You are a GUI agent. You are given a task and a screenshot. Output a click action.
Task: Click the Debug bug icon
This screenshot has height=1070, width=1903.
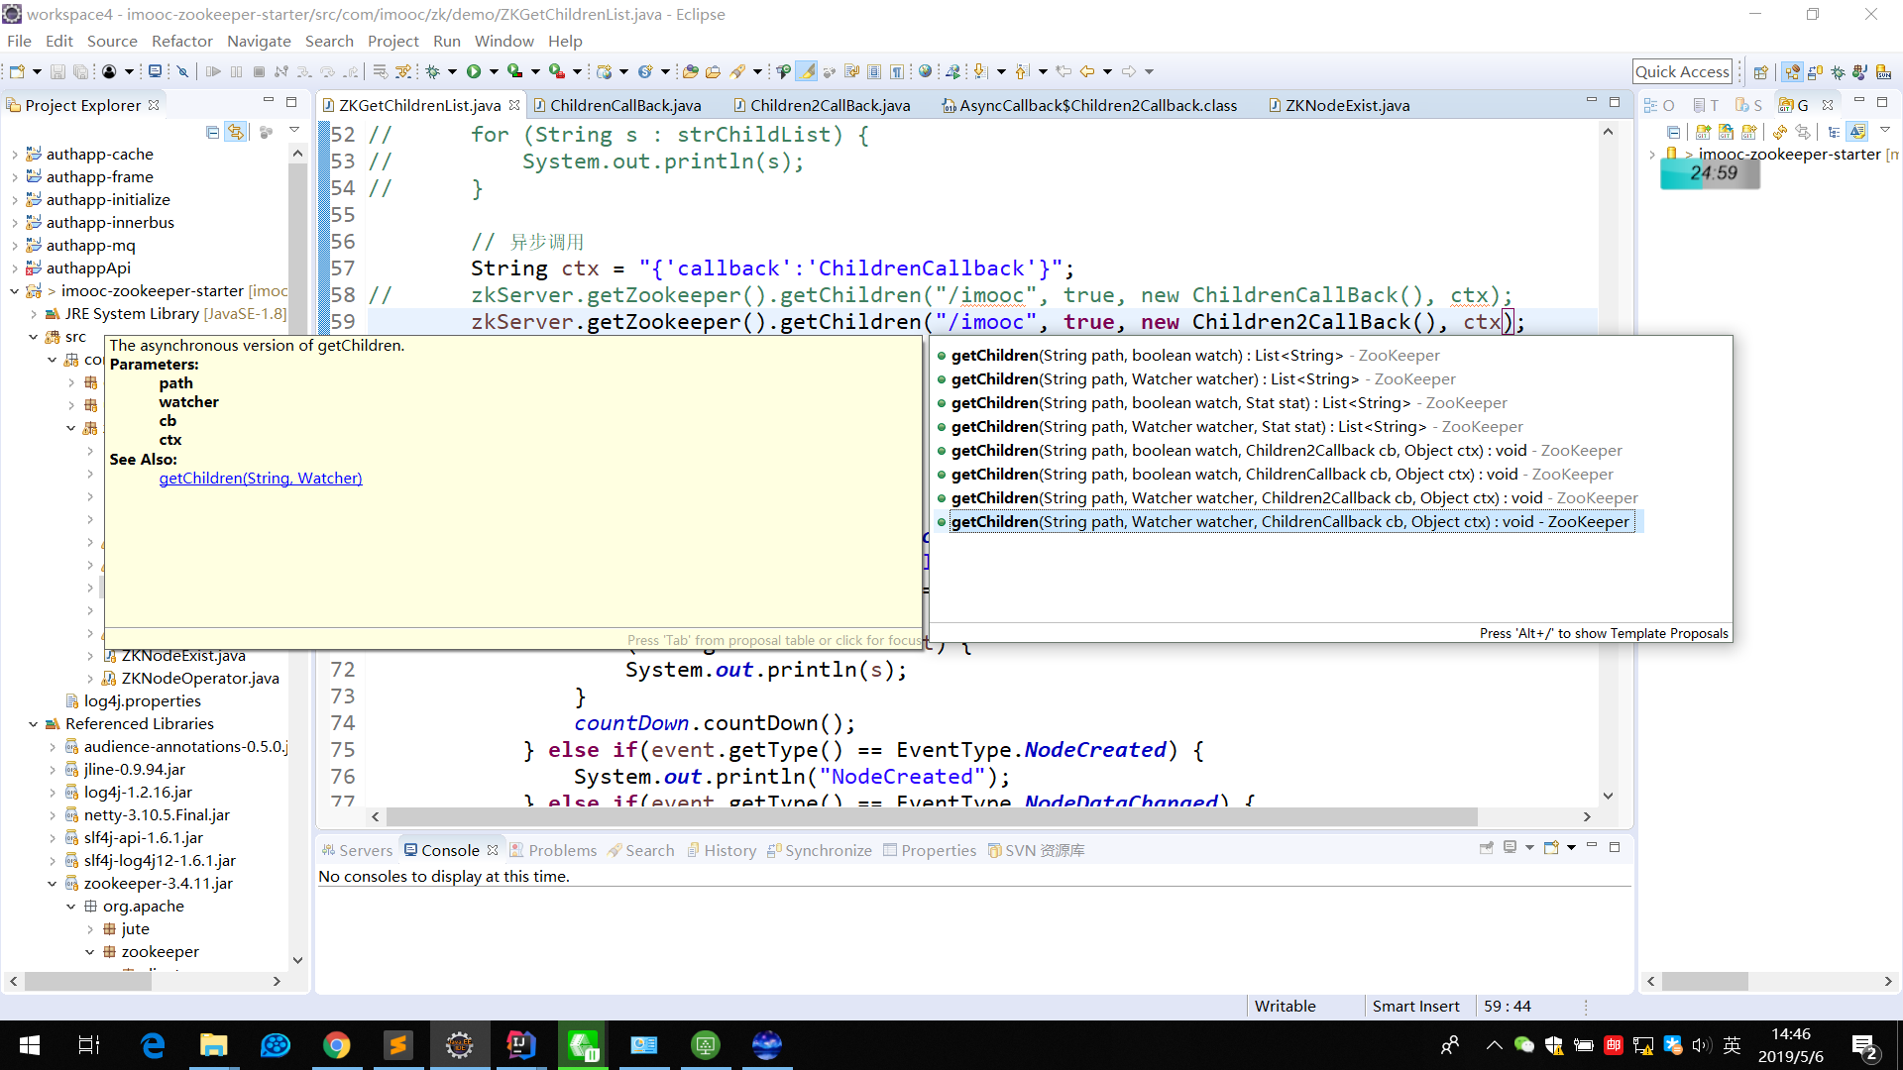point(433,71)
